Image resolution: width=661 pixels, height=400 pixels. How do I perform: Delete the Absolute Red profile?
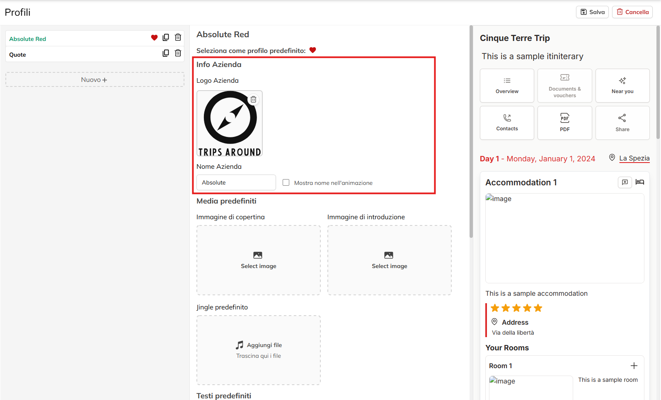(178, 38)
